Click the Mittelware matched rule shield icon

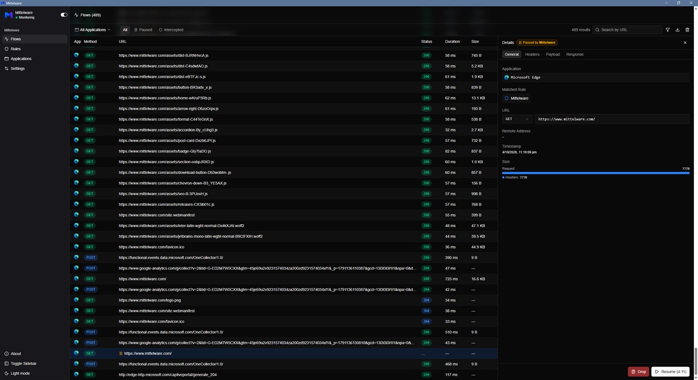click(506, 98)
